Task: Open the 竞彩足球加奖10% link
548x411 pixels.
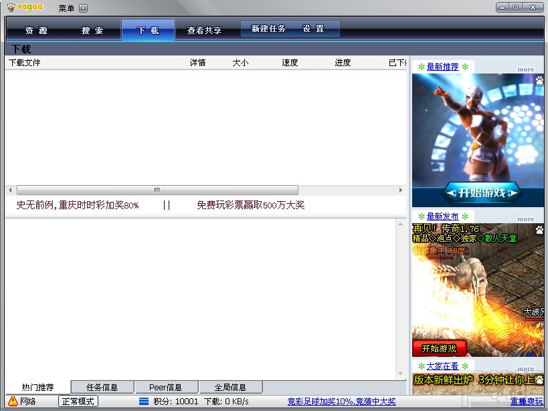Action: [341, 402]
